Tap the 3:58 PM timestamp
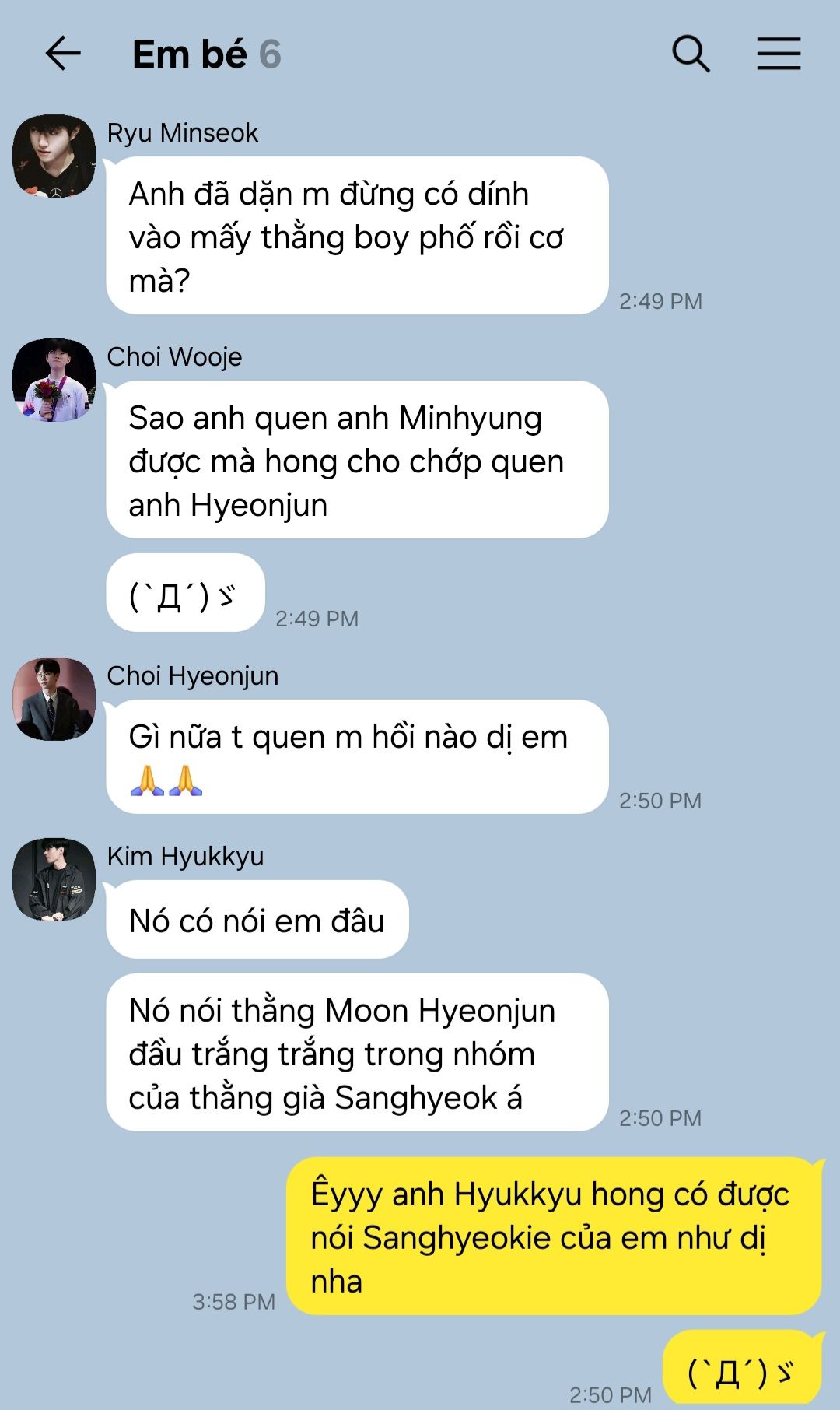The height and width of the screenshot is (1410, 840). coord(234,1302)
